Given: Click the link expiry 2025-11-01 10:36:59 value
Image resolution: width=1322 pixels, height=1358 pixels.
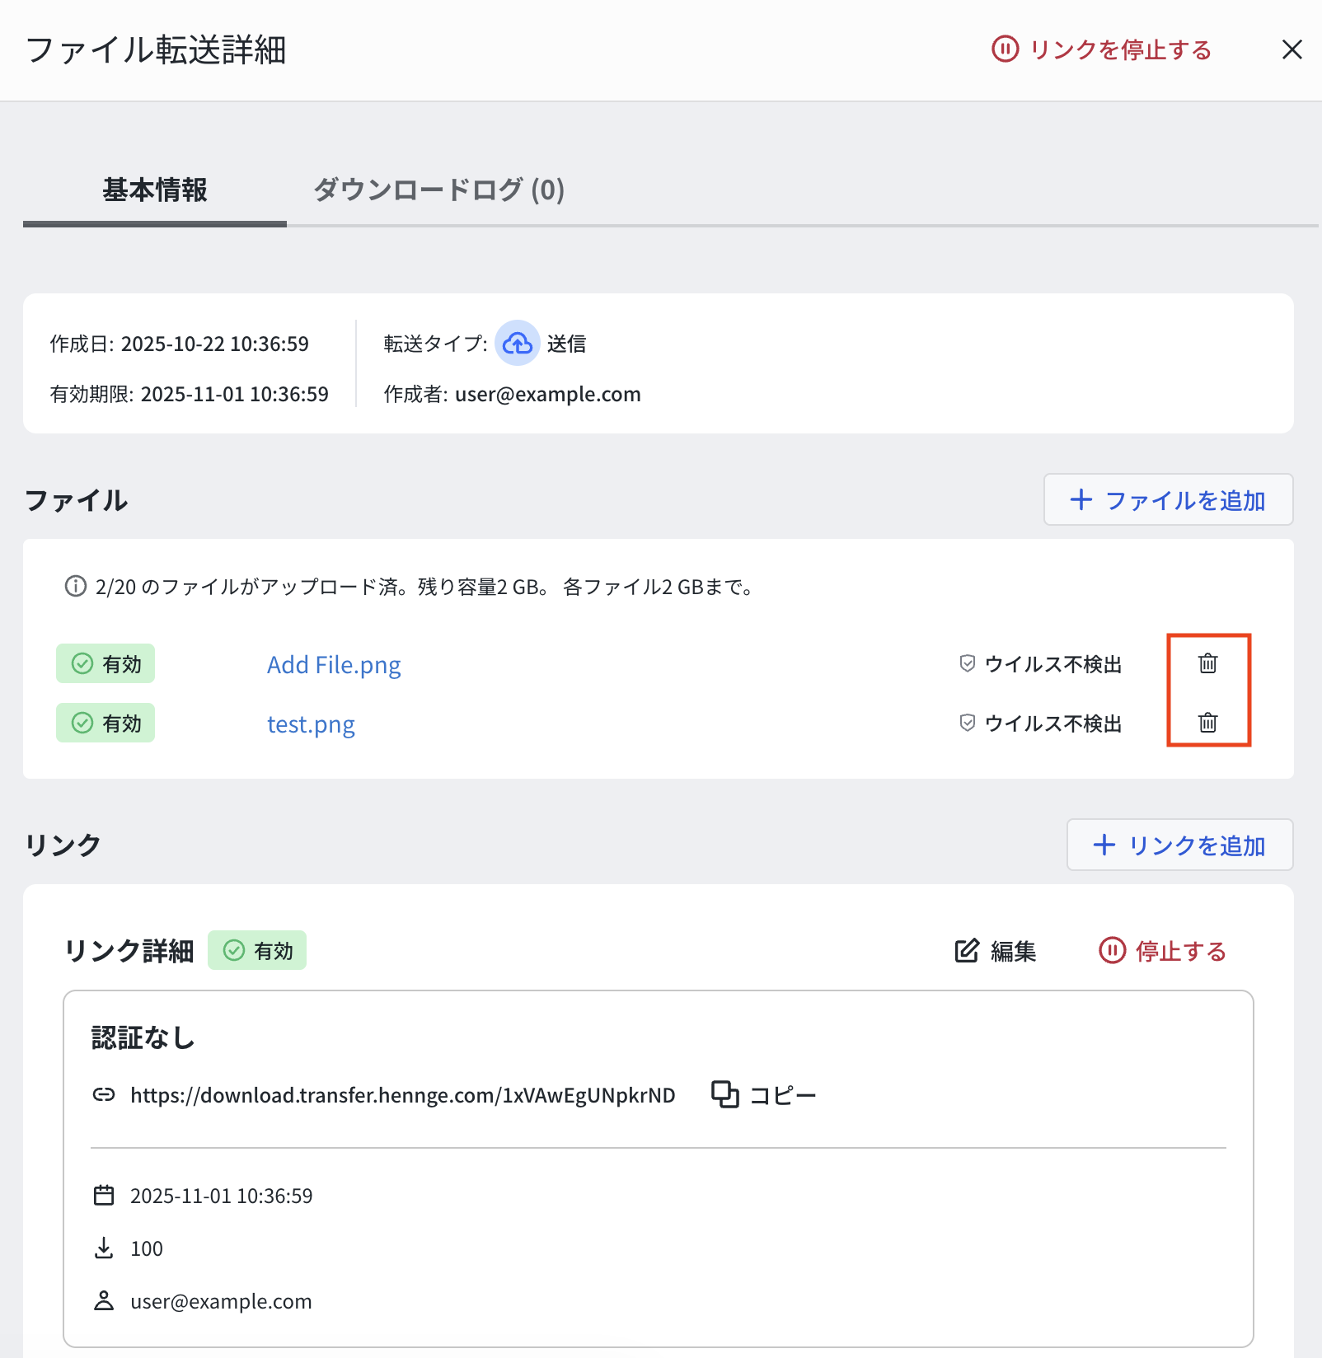Looking at the screenshot, I should pos(221,1196).
